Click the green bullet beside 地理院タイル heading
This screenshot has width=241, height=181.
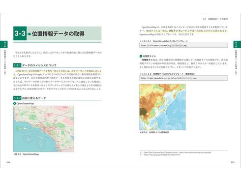[141, 56]
